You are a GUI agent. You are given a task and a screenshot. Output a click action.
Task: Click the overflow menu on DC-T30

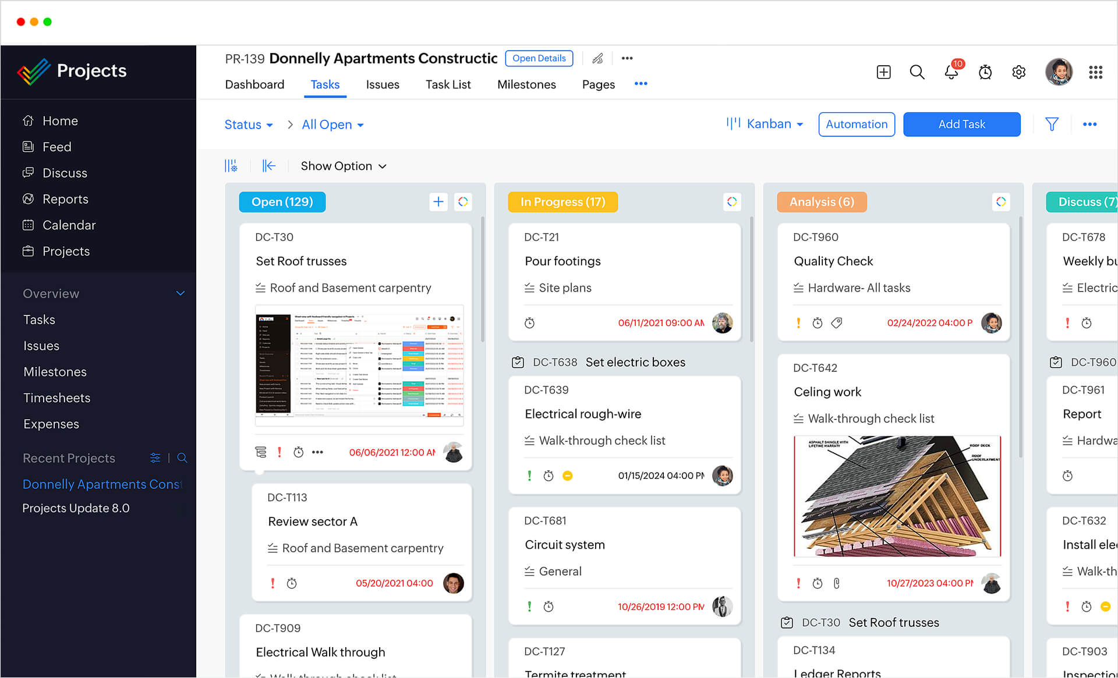317,452
